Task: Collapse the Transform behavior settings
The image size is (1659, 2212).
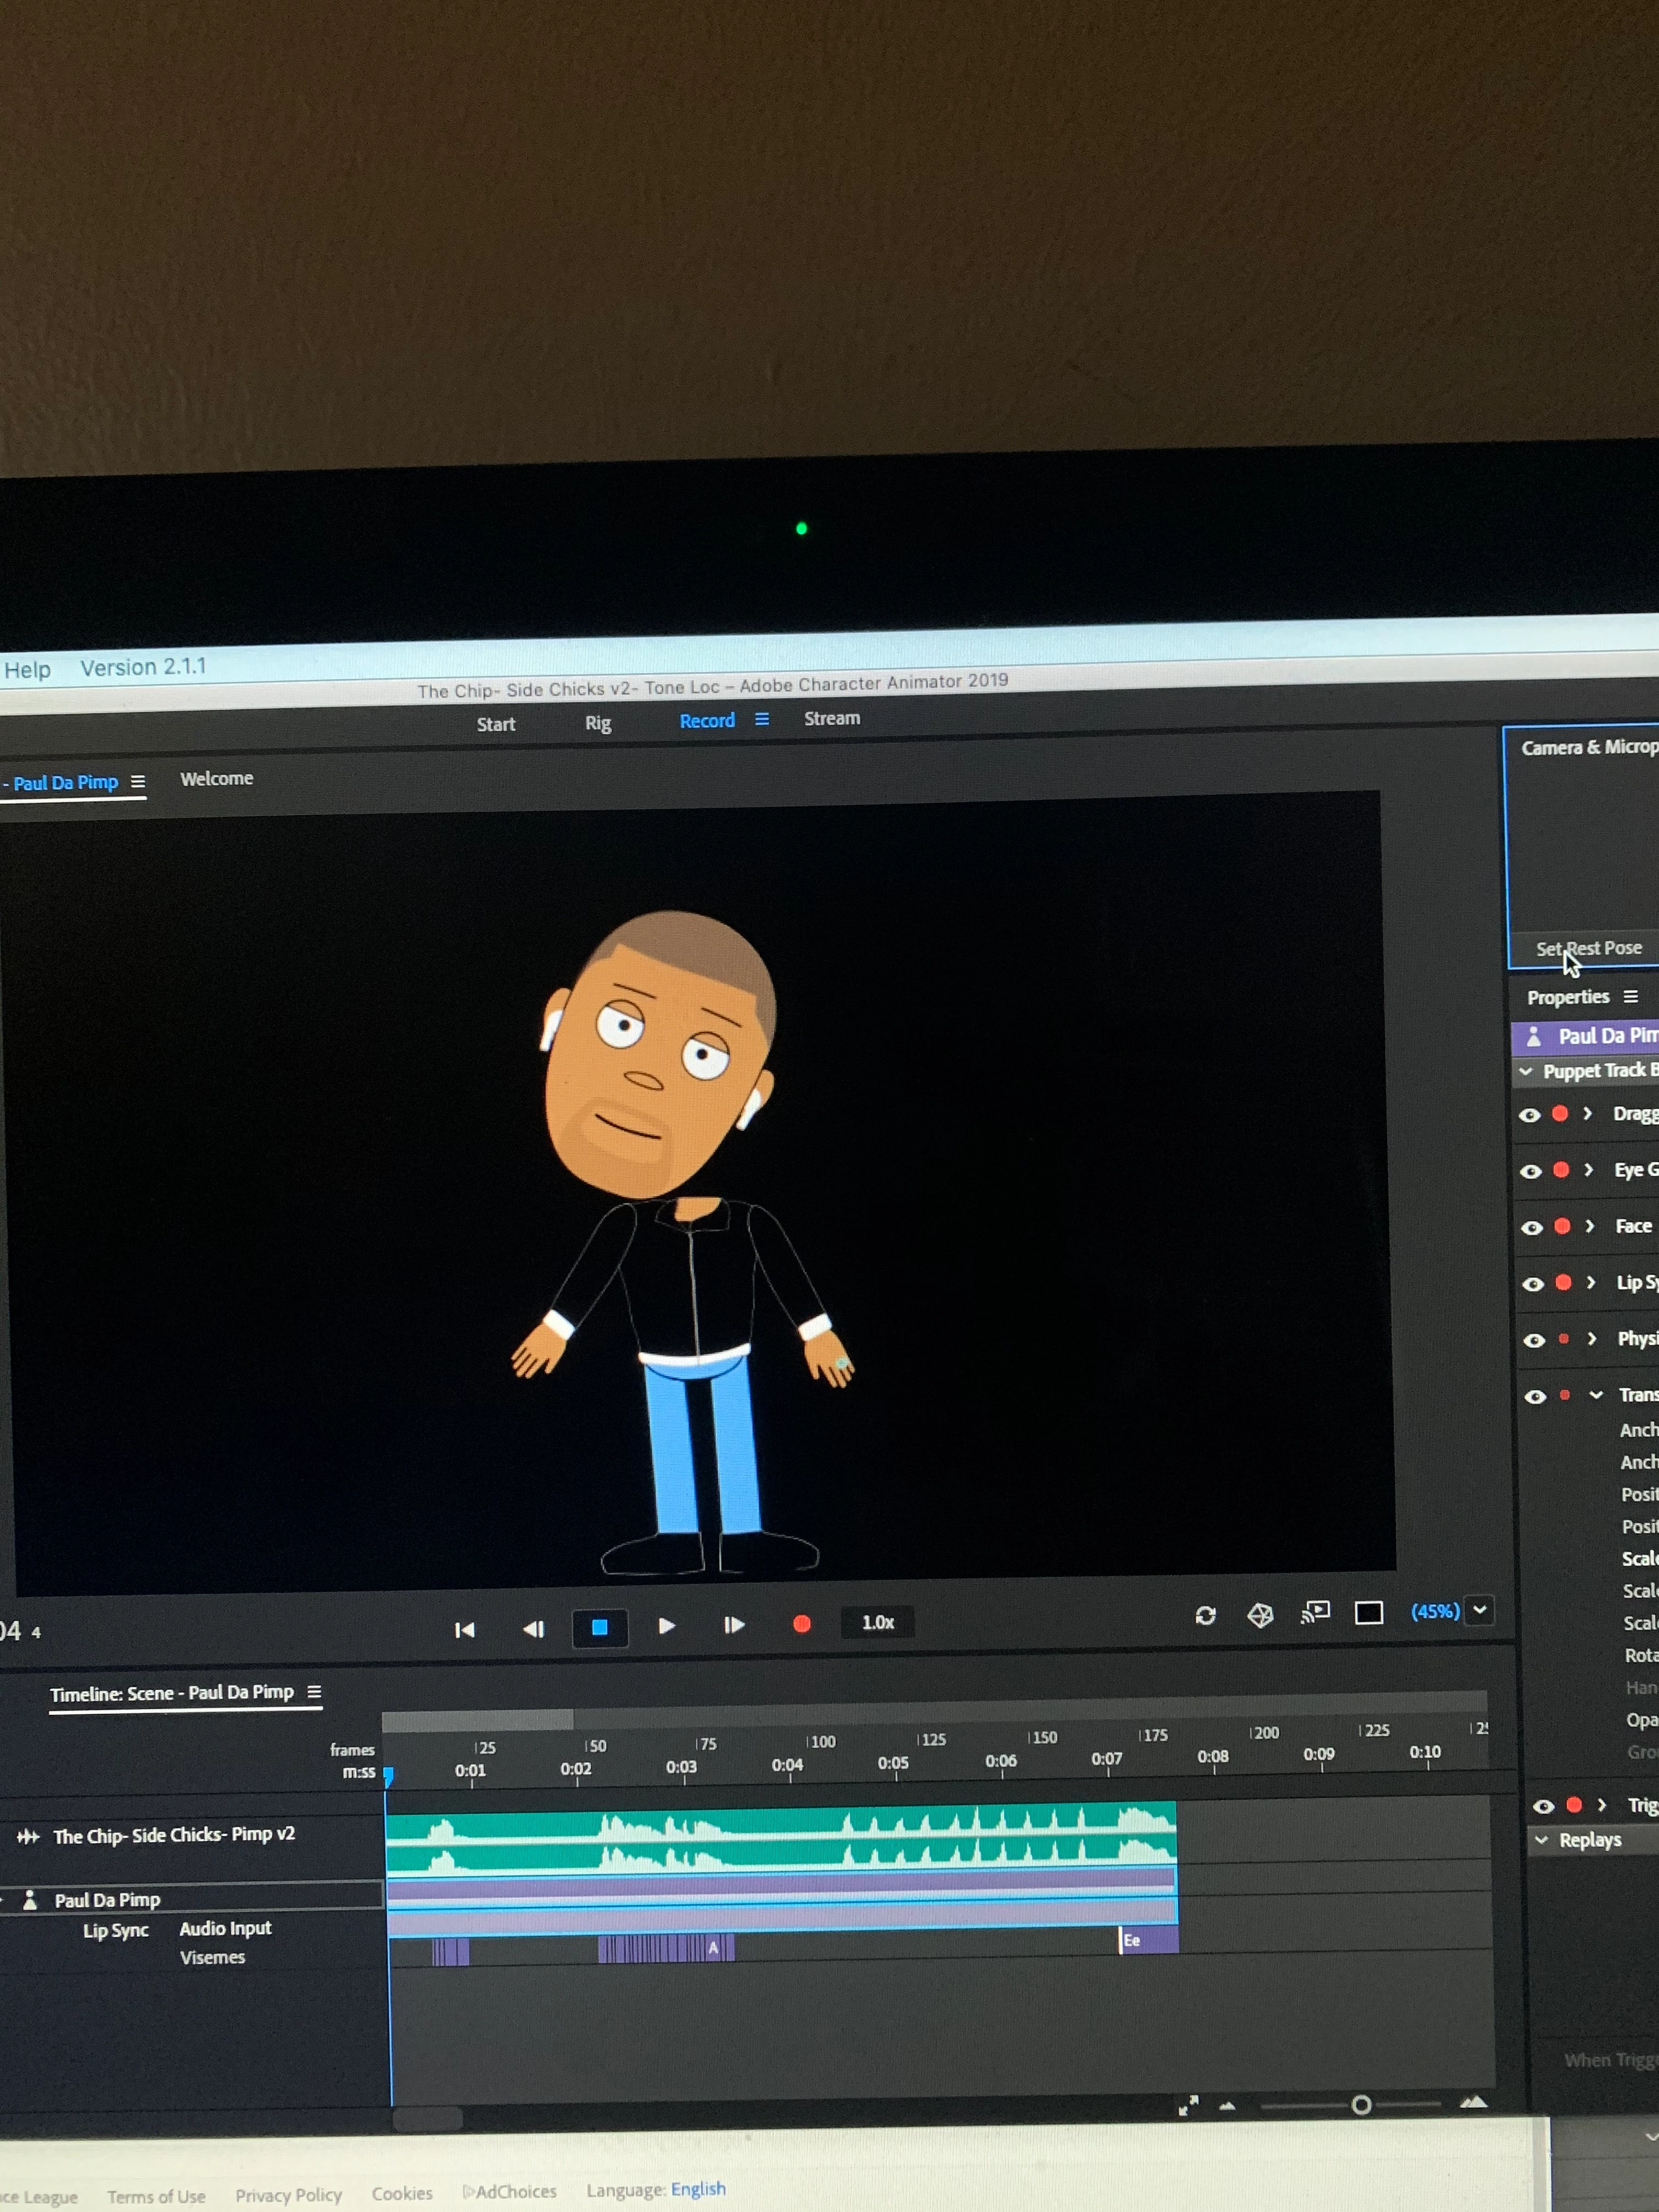Action: point(1596,1394)
